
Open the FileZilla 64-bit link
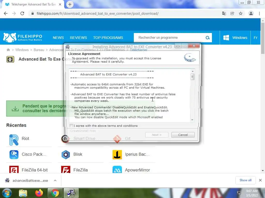pyautogui.click(x=35, y=170)
